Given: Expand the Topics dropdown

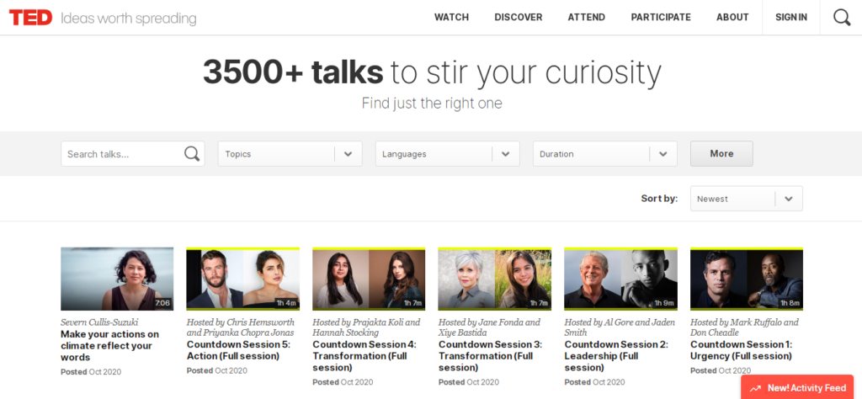Looking at the screenshot, I should pyautogui.click(x=290, y=154).
